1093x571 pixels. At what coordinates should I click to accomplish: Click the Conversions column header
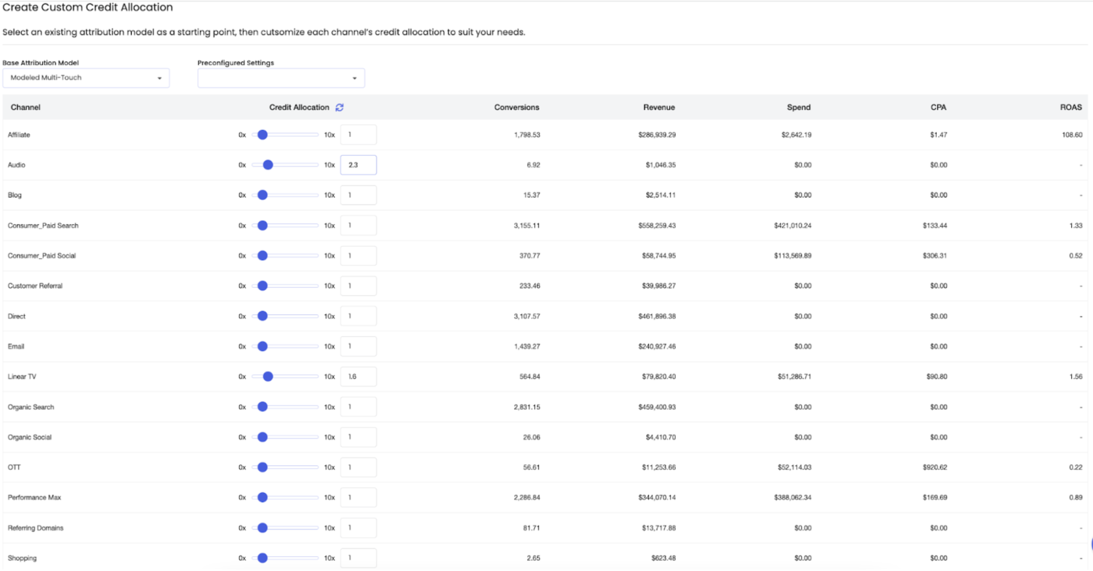[x=516, y=107]
